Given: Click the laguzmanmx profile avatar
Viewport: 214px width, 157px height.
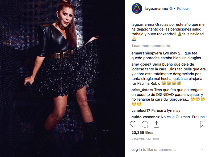Looking at the screenshot, I should (137, 9).
